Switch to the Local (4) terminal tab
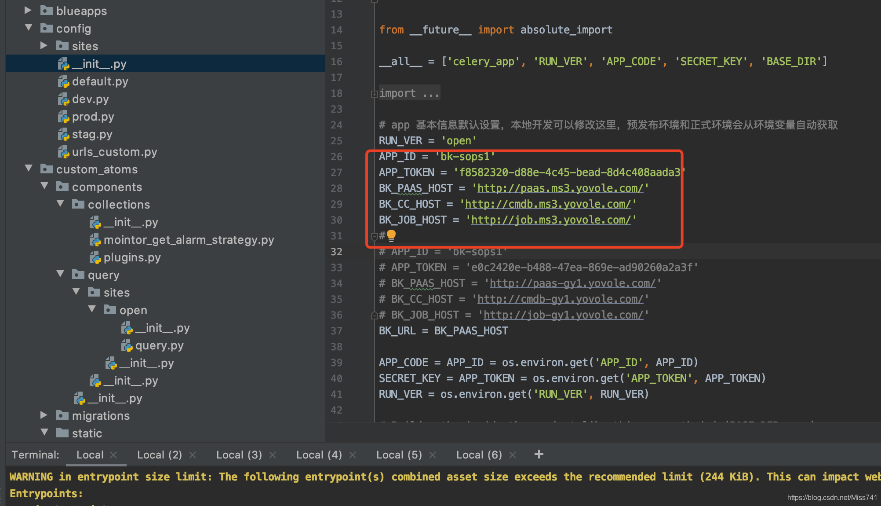 click(319, 455)
